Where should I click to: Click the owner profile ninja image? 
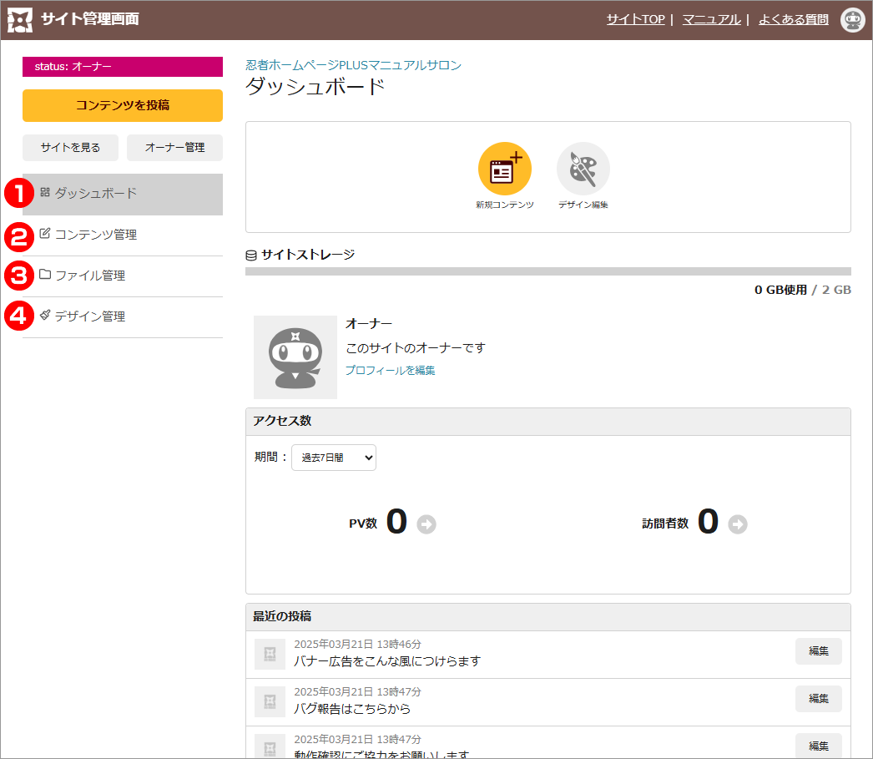[295, 357]
